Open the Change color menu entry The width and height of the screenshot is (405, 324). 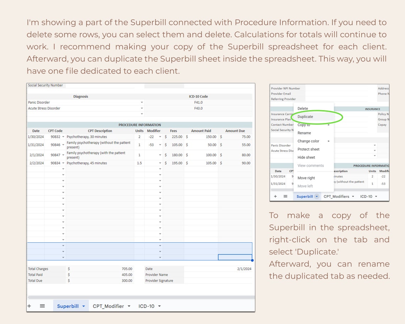point(308,141)
